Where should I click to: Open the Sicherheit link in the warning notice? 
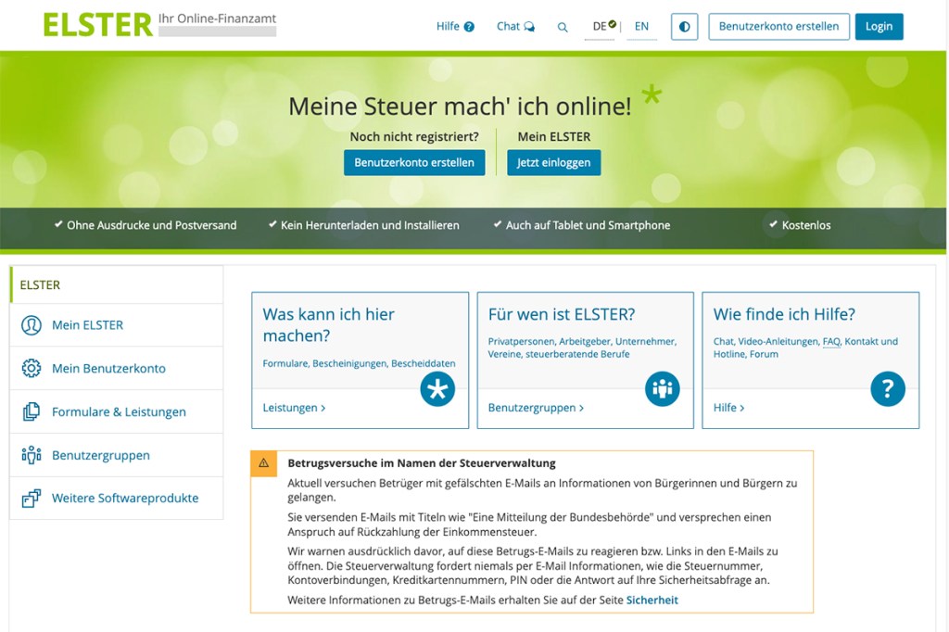tap(652, 600)
